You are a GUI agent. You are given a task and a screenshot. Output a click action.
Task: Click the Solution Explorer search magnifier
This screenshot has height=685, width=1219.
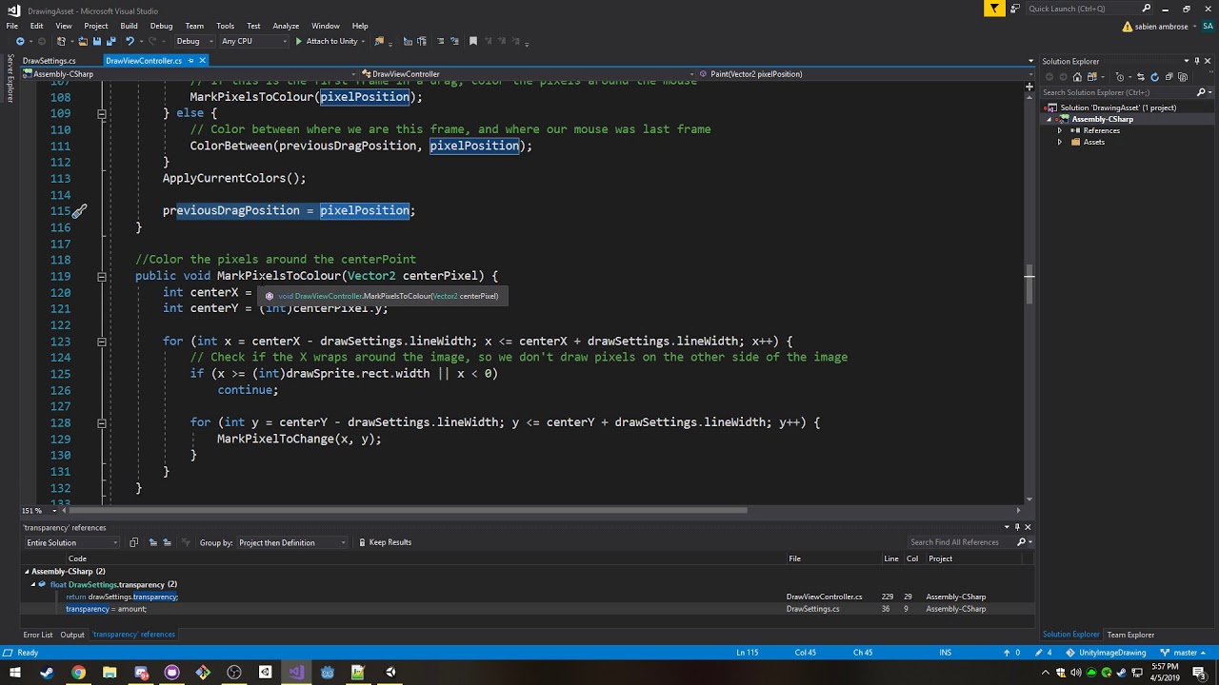1201,92
